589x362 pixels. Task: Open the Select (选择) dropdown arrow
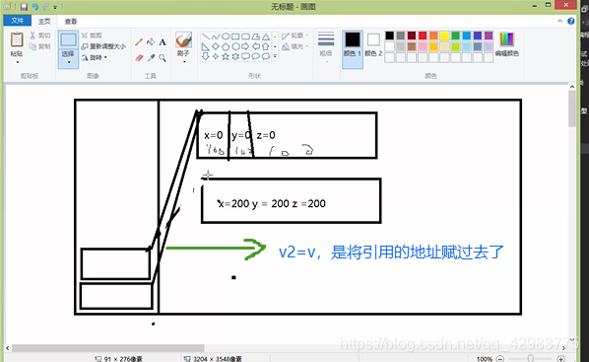(x=68, y=62)
